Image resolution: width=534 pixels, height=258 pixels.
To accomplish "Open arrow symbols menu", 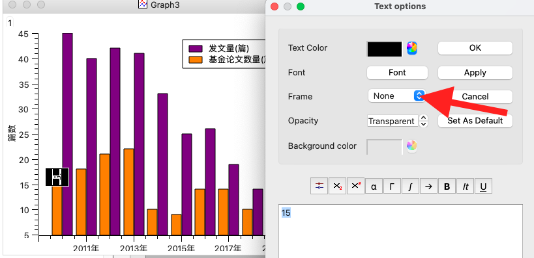I will click(x=429, y=186).
